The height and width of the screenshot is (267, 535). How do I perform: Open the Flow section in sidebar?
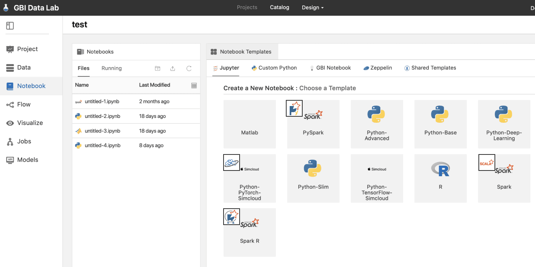tap(18, 105)
